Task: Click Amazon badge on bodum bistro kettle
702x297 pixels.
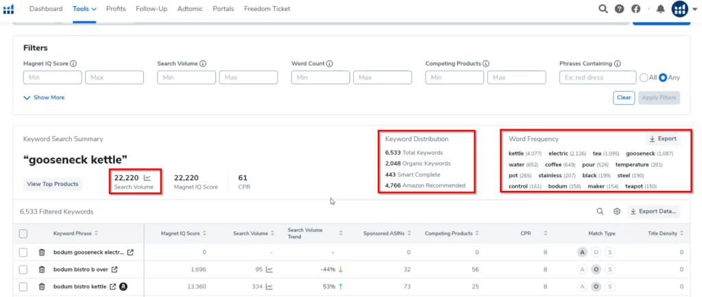Action: click(123, 287)
